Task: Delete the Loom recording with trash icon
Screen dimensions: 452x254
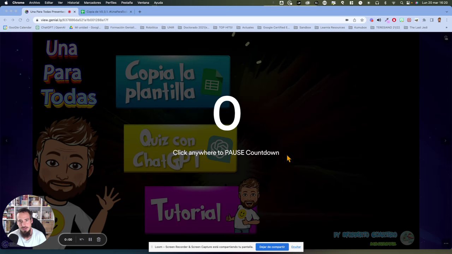Action: pos(99,240)
